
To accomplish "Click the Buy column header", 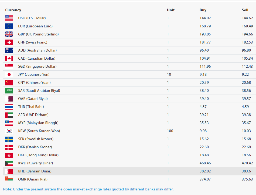I will [x=203, y=10].
